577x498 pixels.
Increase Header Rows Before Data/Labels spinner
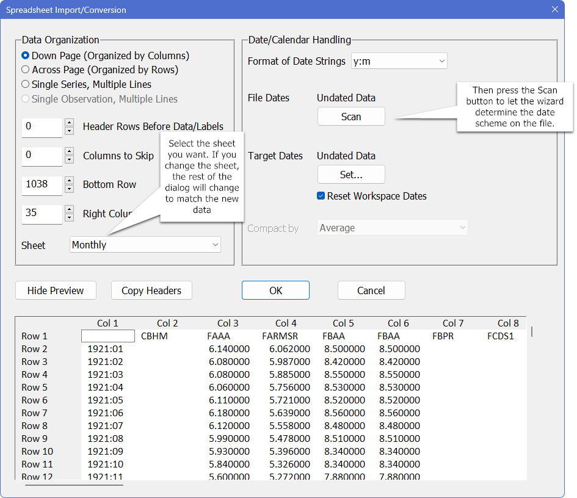[69, 123]
